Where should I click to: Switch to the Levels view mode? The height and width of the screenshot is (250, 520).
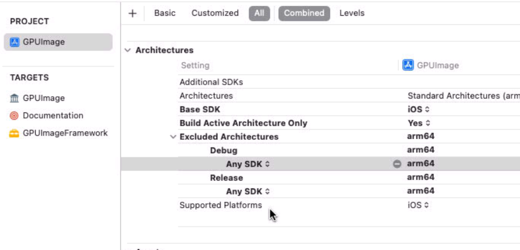352,13
